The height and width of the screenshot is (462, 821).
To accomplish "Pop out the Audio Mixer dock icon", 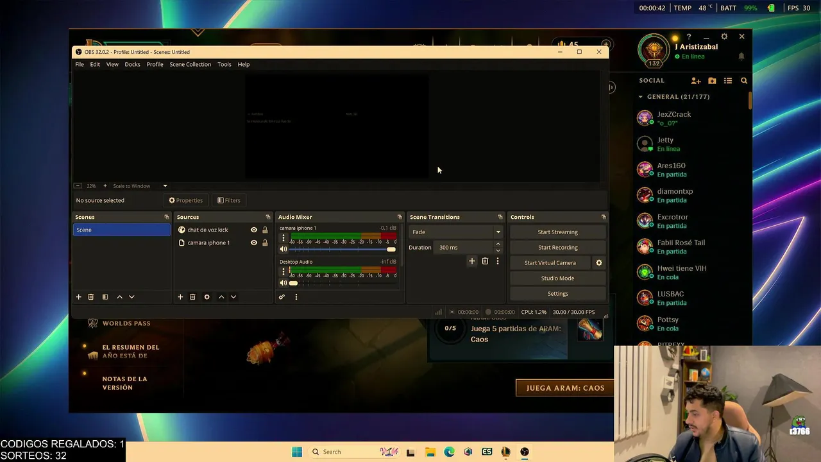I will tap(400, 217).
